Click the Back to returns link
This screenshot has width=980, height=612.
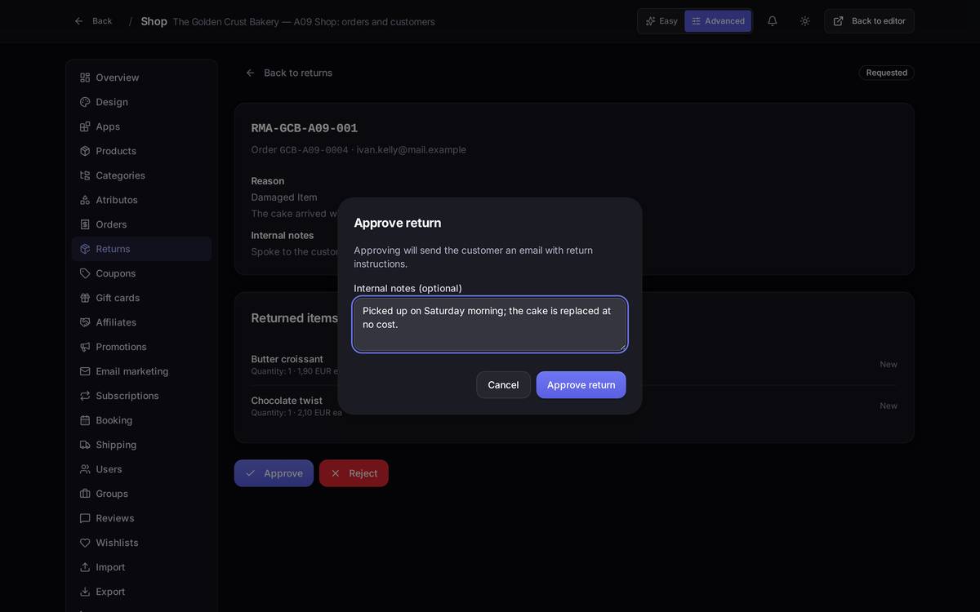(289, 73)
